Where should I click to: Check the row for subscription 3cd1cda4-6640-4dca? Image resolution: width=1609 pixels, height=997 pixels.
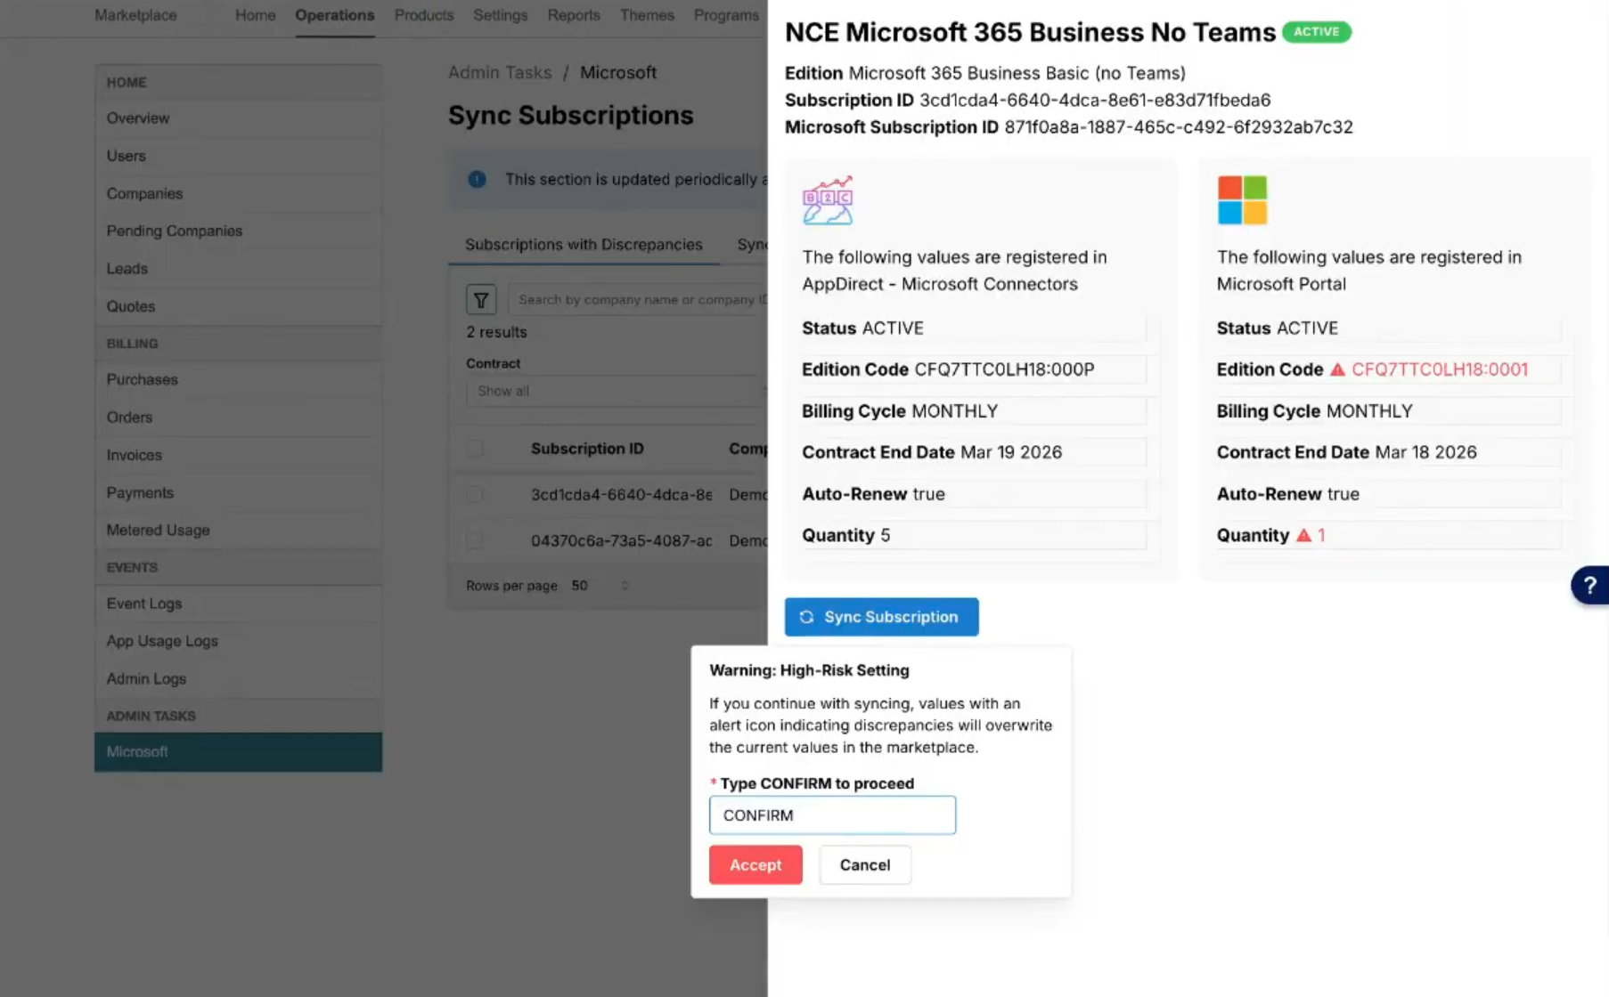475,494
